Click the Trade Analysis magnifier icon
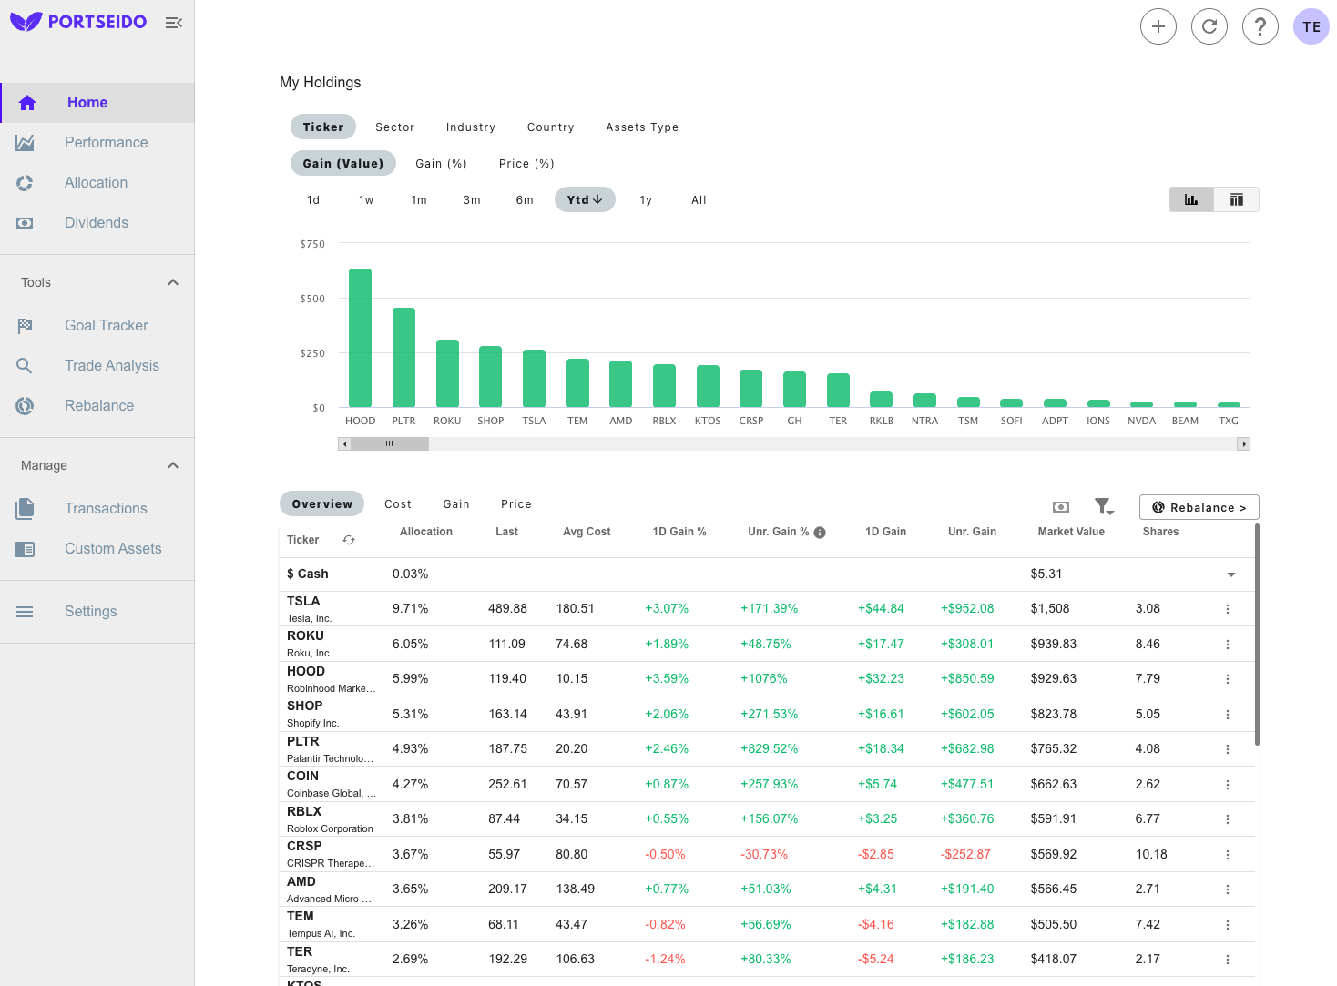Screen dimensions: 1337x986 25,365
